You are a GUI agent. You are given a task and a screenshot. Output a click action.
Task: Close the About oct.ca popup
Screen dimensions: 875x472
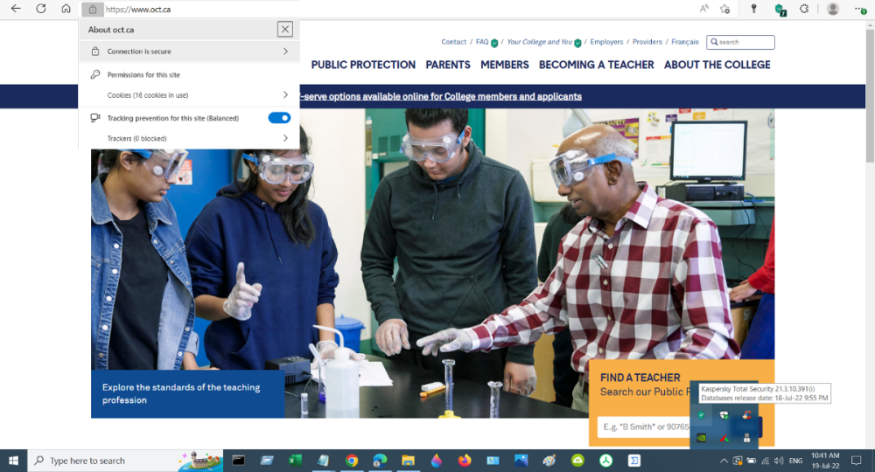(285, 30)
